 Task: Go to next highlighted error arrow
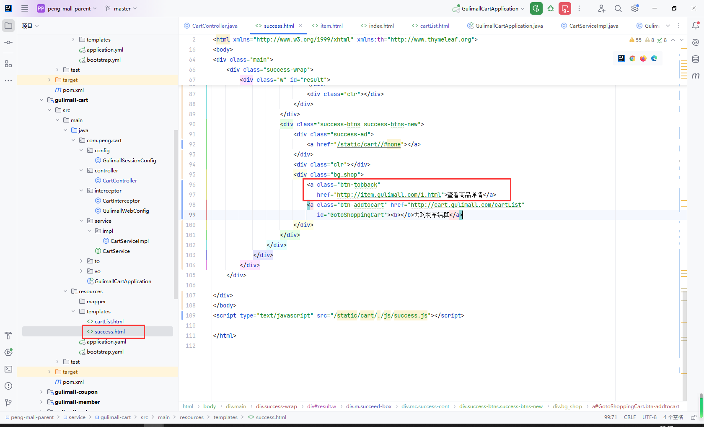pos(682,40)
